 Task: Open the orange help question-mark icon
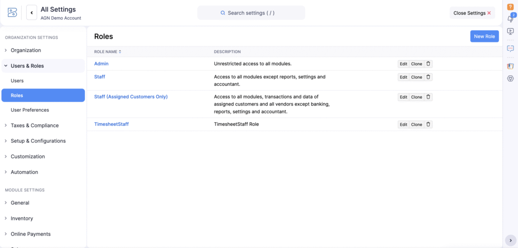coord(510,7)
